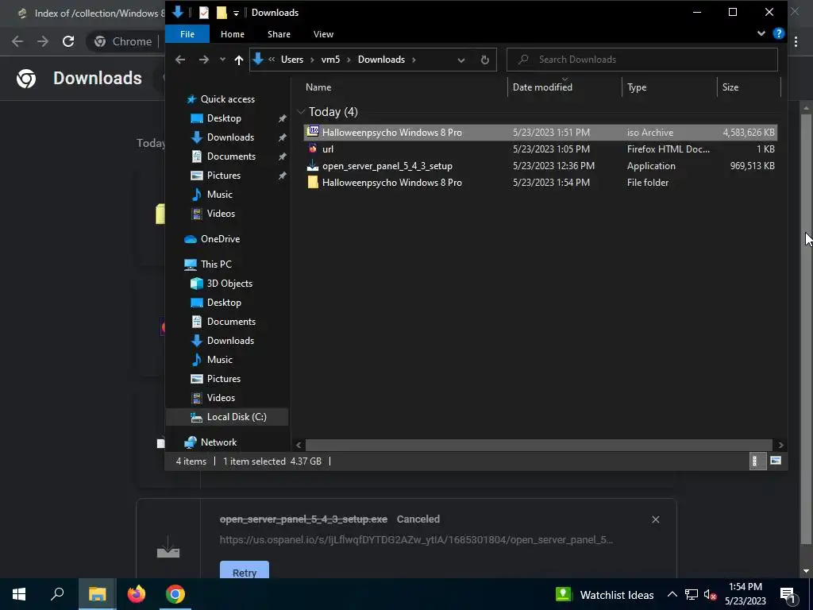The image size is (813, 610).
Task: Open Pictures under This PC
Action: 223,379
